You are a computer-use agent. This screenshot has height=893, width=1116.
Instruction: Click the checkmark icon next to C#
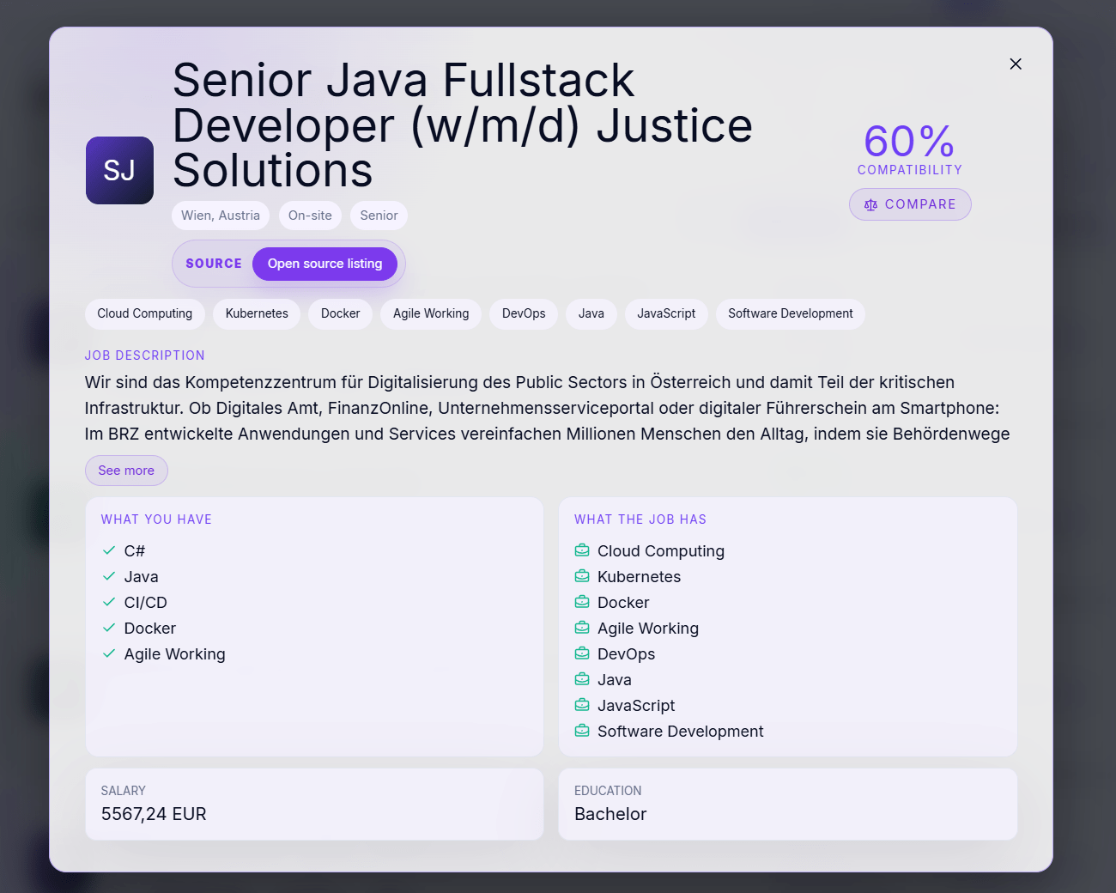109,550
